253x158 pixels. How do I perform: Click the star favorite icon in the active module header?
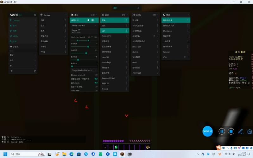[x=88, y=20]
